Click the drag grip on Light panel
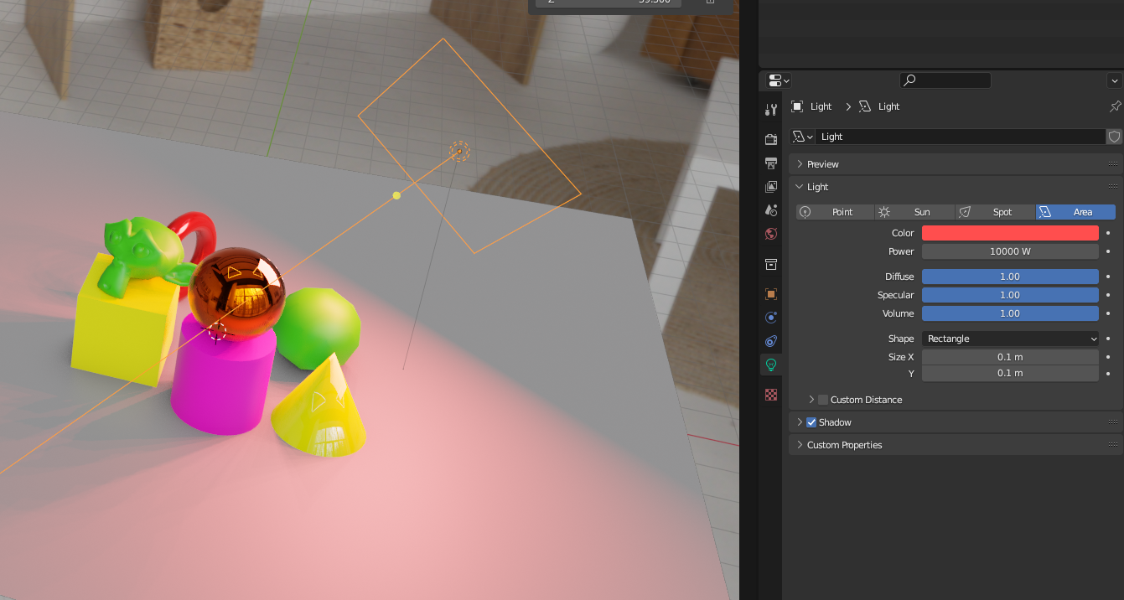Image resolution: width=1124 pixels, height=600 pixels. 1113,187
